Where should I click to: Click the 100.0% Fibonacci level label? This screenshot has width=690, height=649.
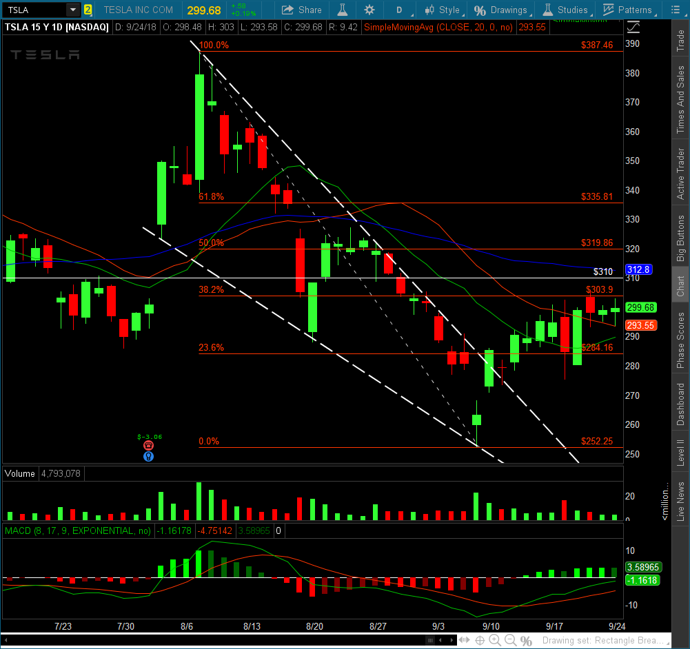pos(214,45)
